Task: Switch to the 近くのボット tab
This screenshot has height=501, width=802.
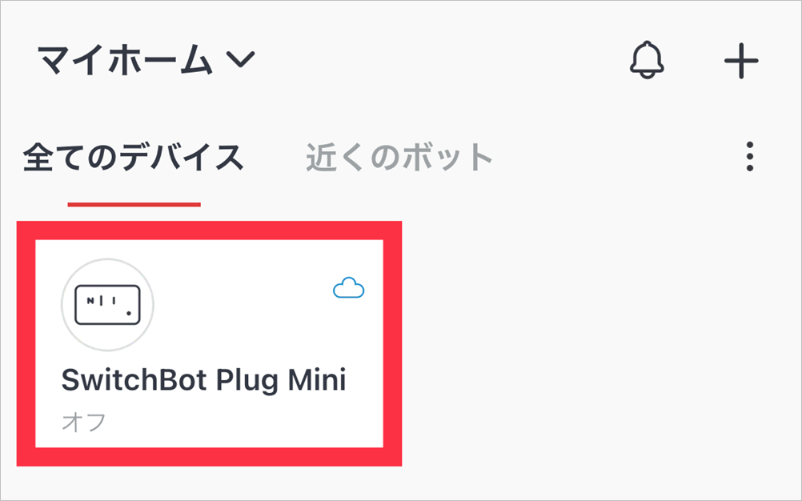Action: click(399, 157)
